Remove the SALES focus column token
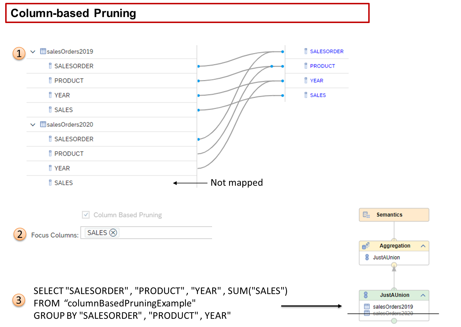Viewport: 461px width, 327px height. 113,233
